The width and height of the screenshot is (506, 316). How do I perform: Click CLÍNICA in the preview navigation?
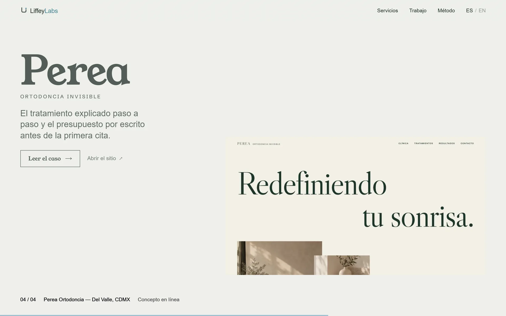403,144
